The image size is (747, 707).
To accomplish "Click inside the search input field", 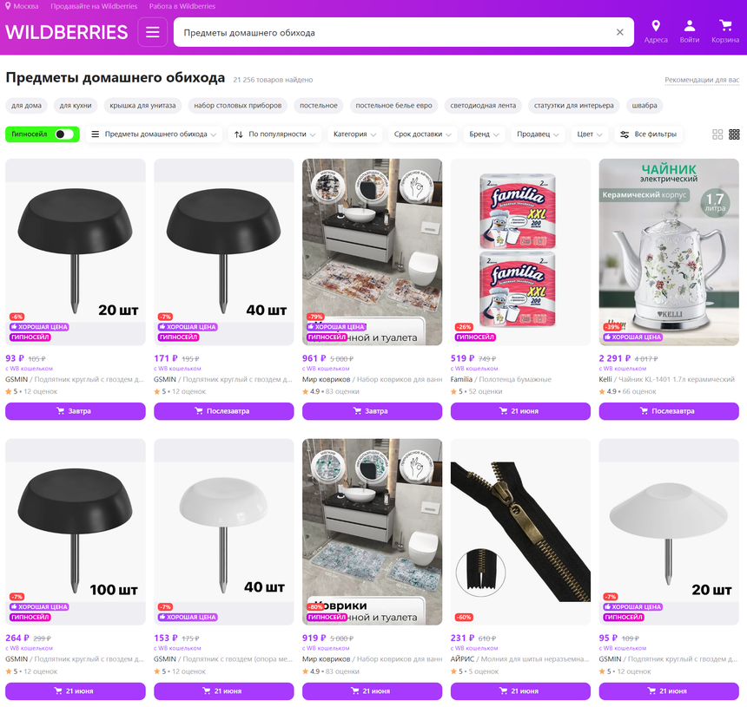I will tap(395, 32).
